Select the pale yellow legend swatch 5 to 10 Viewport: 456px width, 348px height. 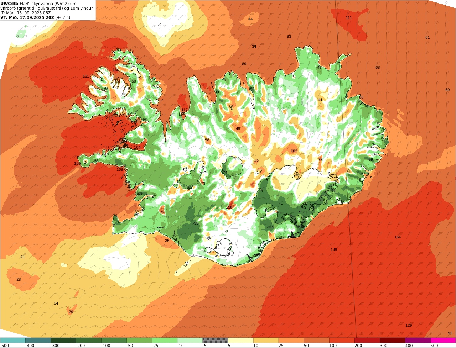pyautogui.click(x=241, y=341)
